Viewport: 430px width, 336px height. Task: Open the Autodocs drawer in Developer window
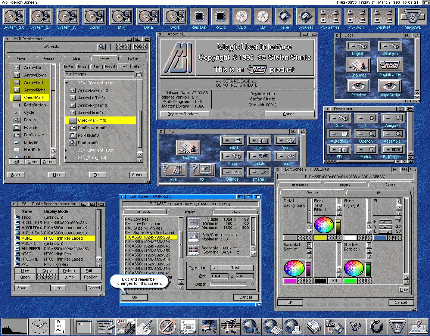pyautogui.click(x=339, y=134)
